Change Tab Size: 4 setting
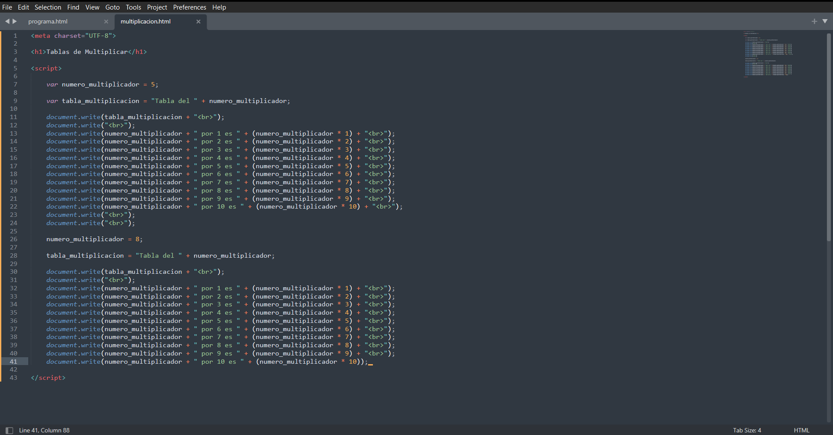This screenshot has height=435, width=833. [747, 430]
